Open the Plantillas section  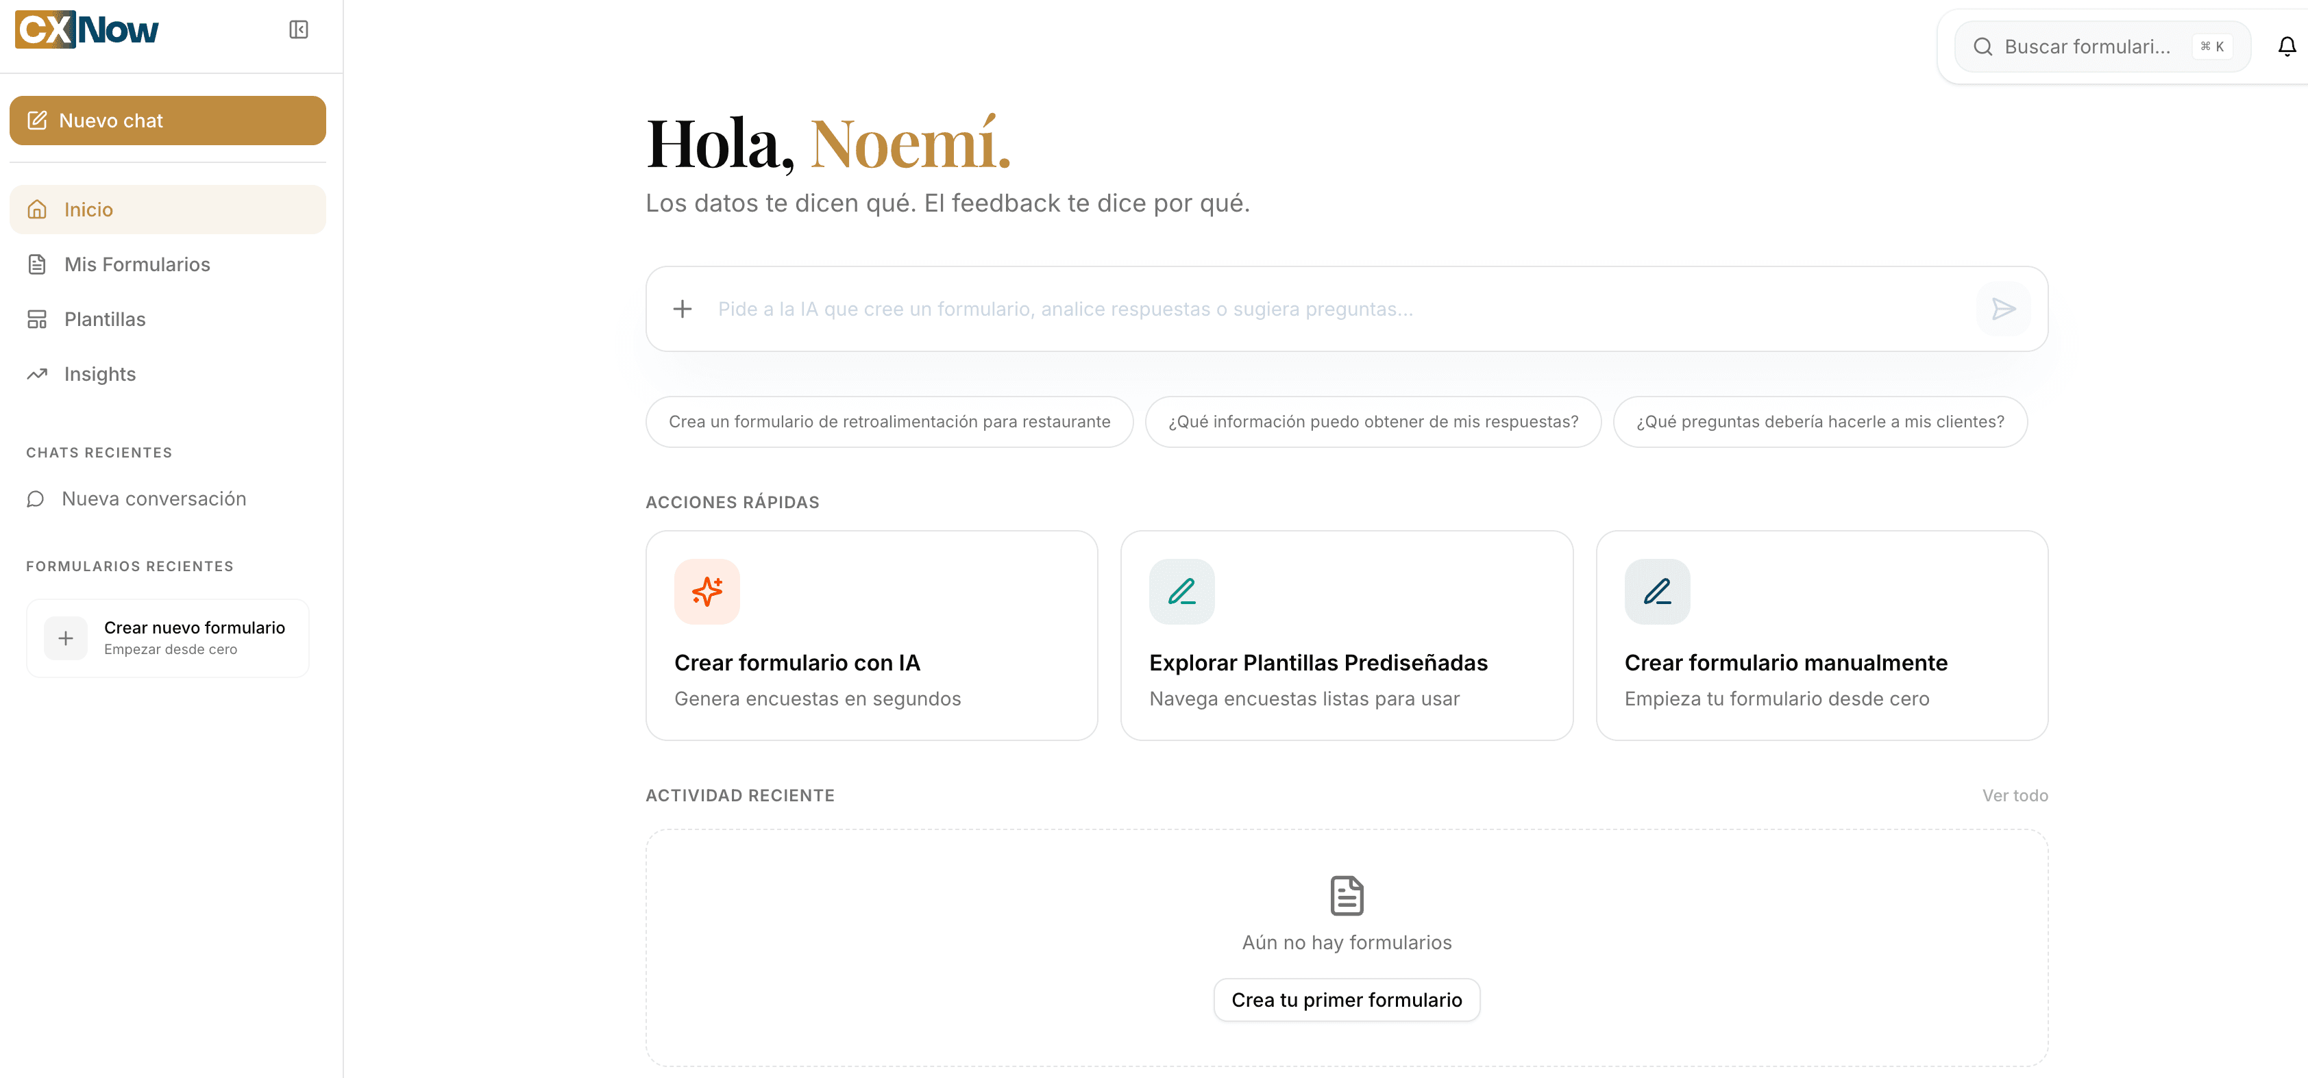[x=104, y=318]
